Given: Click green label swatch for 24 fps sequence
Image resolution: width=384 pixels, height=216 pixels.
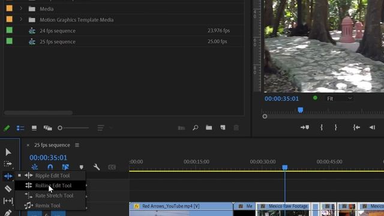Looking at the screenshot, I should 10,30.
